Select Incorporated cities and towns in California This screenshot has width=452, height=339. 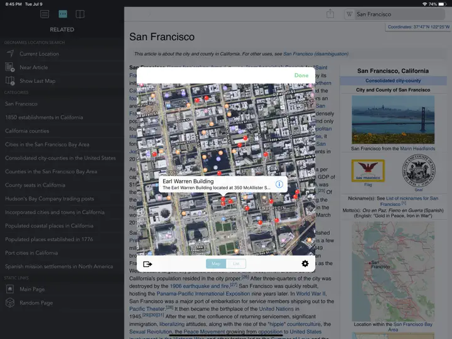(62, 212)
